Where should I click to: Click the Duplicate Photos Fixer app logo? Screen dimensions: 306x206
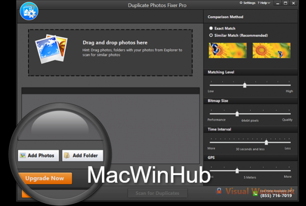tap(29, 11)
